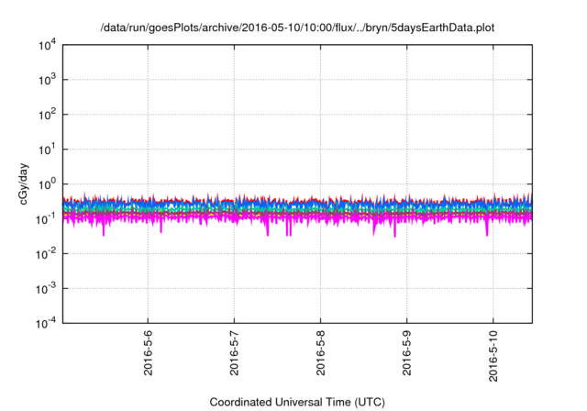Click the 10^2 y-axis tick label

(47, 115)
